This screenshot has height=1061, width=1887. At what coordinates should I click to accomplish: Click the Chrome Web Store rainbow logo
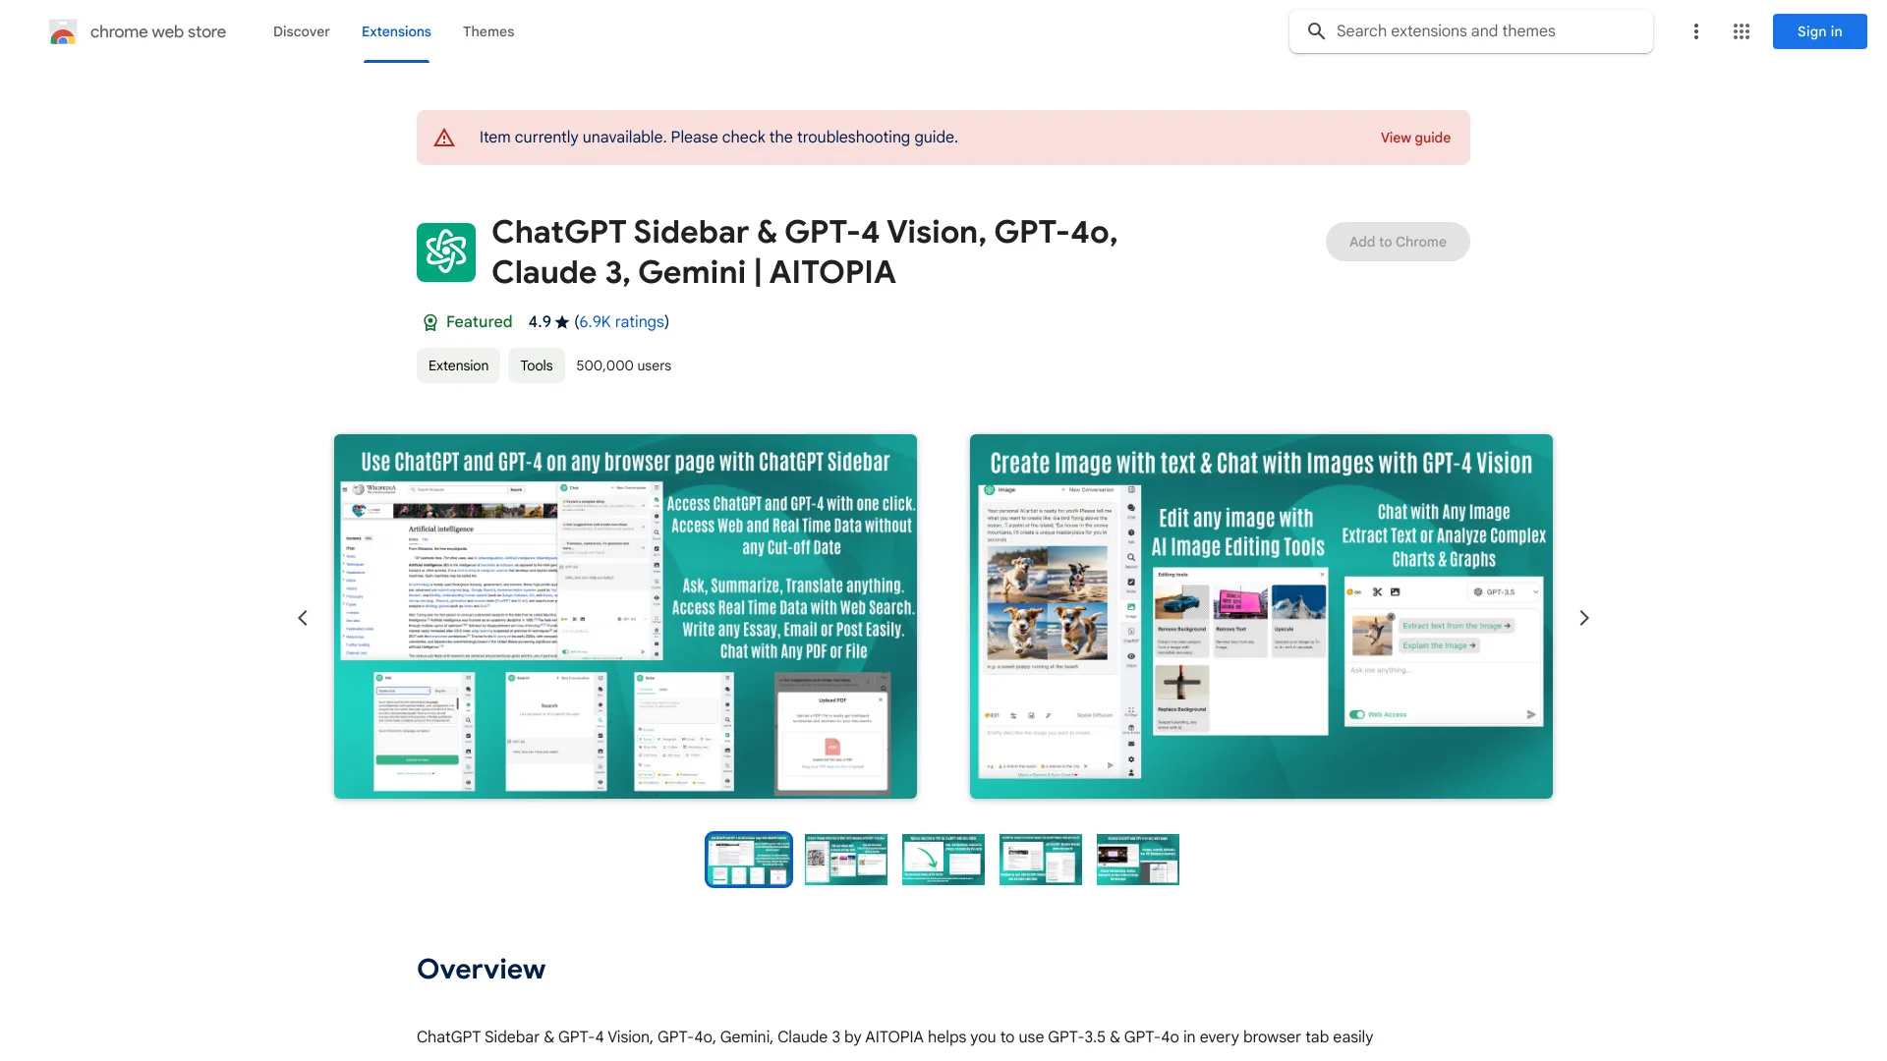coord(61,31)
